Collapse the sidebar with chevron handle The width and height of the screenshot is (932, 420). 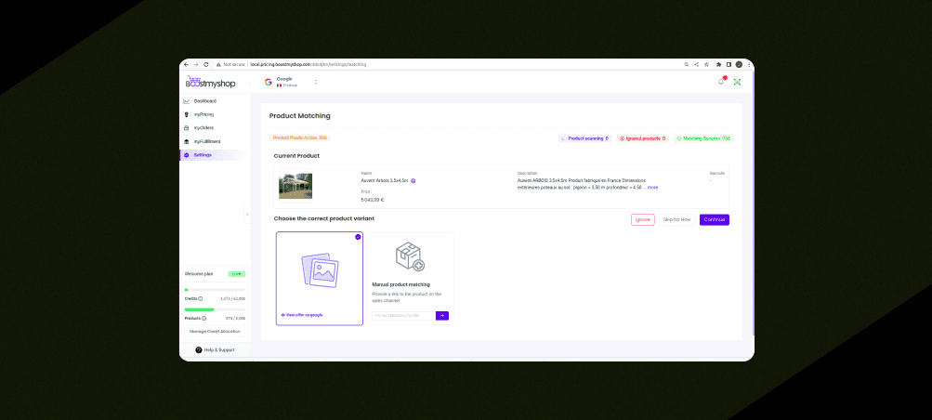[247, 214]
